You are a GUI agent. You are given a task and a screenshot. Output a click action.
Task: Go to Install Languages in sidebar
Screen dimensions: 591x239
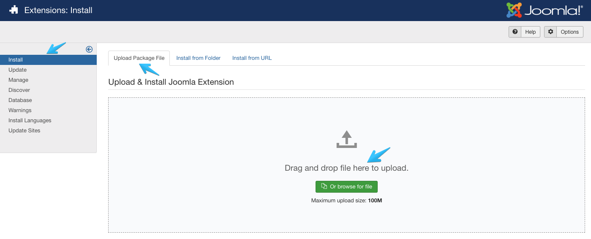[x=30, y=121]
